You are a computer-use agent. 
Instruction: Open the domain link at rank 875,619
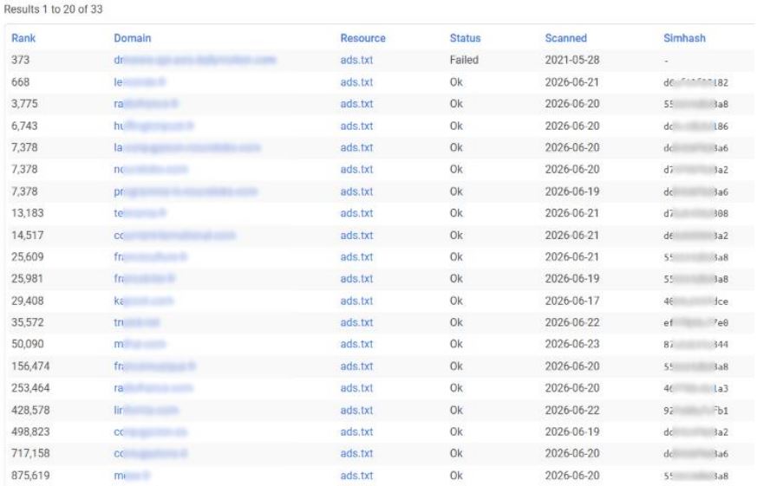132,476
